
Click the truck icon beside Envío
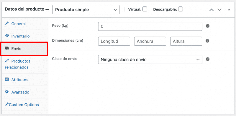(x=7, y=48)
